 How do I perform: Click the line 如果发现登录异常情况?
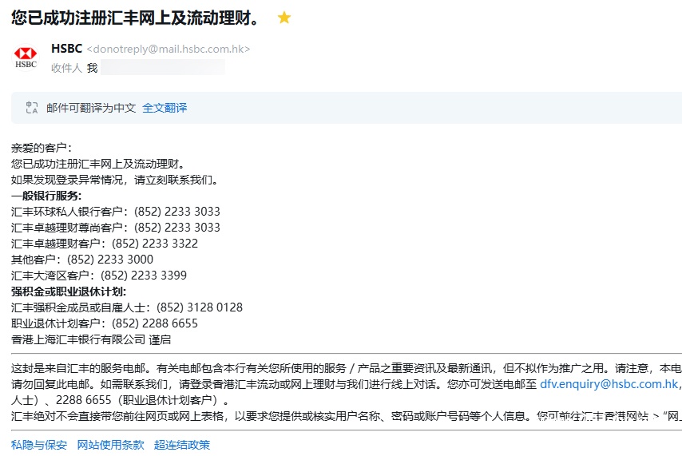(115, 180)
